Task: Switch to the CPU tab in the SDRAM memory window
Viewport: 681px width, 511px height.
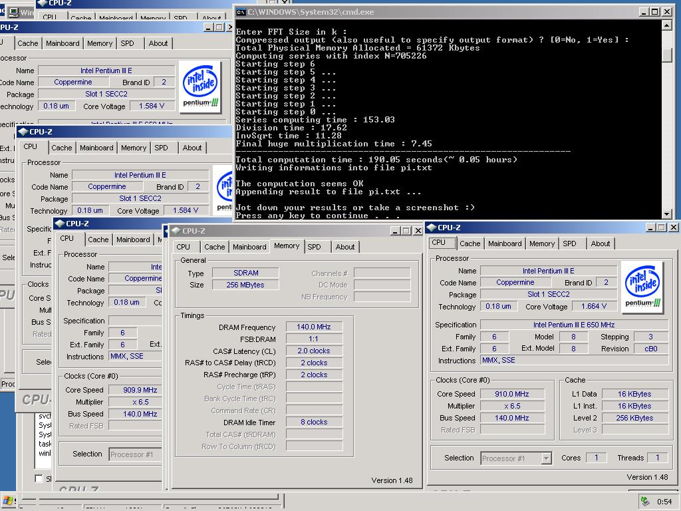Action: tap(184, 247)
